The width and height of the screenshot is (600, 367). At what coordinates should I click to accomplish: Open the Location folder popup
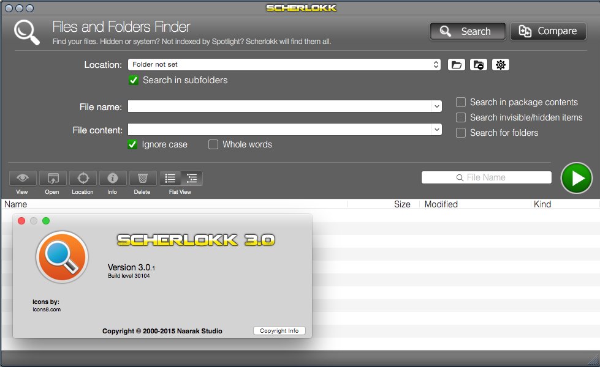284,65
